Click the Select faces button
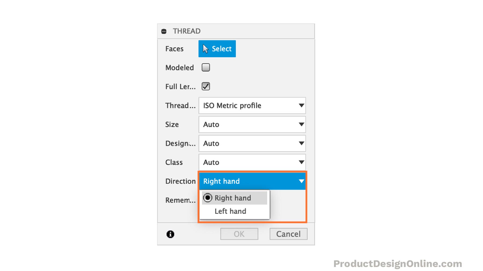Viewport: 483px width, 271px height. pyautogui.click(x=217, y=49)
